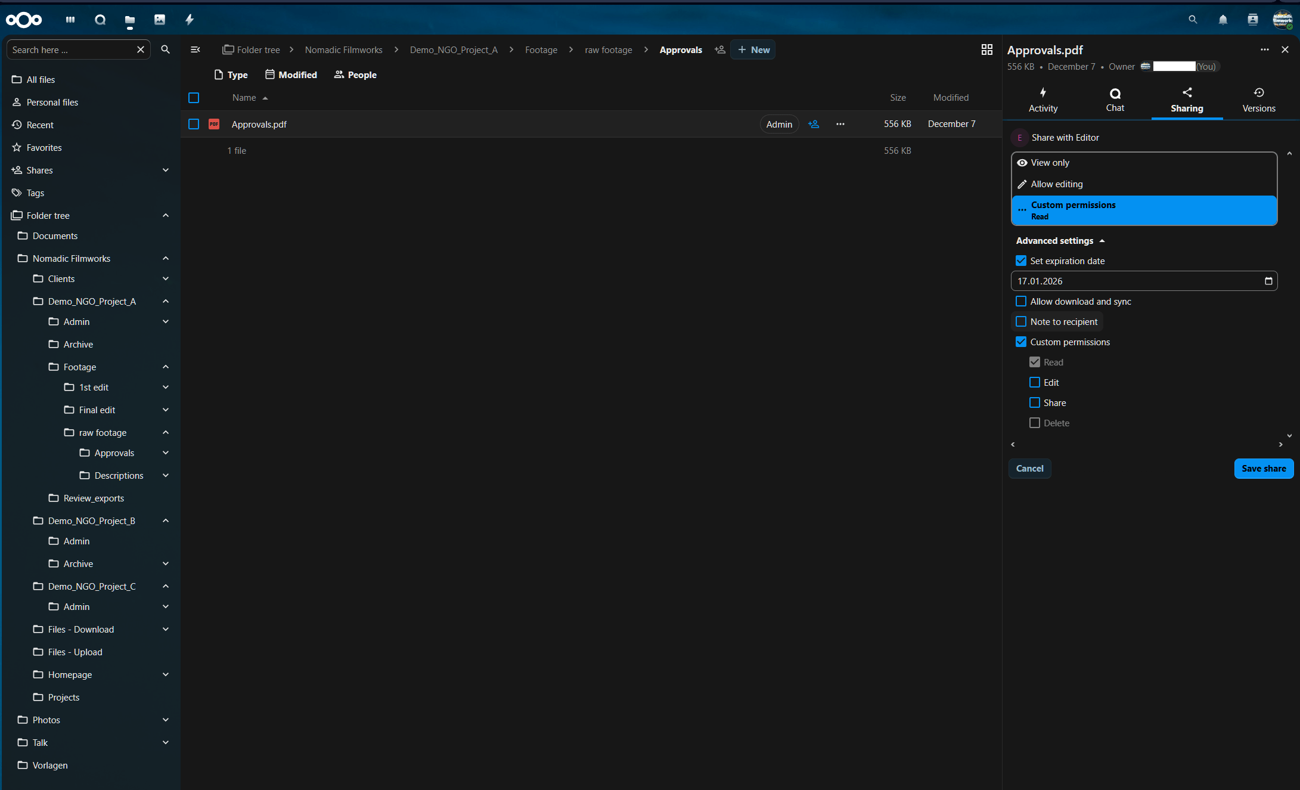Viewport: 1300px width, 790px height.
Task: Open the Contacts menu icon
Action: click(1252, 20)
